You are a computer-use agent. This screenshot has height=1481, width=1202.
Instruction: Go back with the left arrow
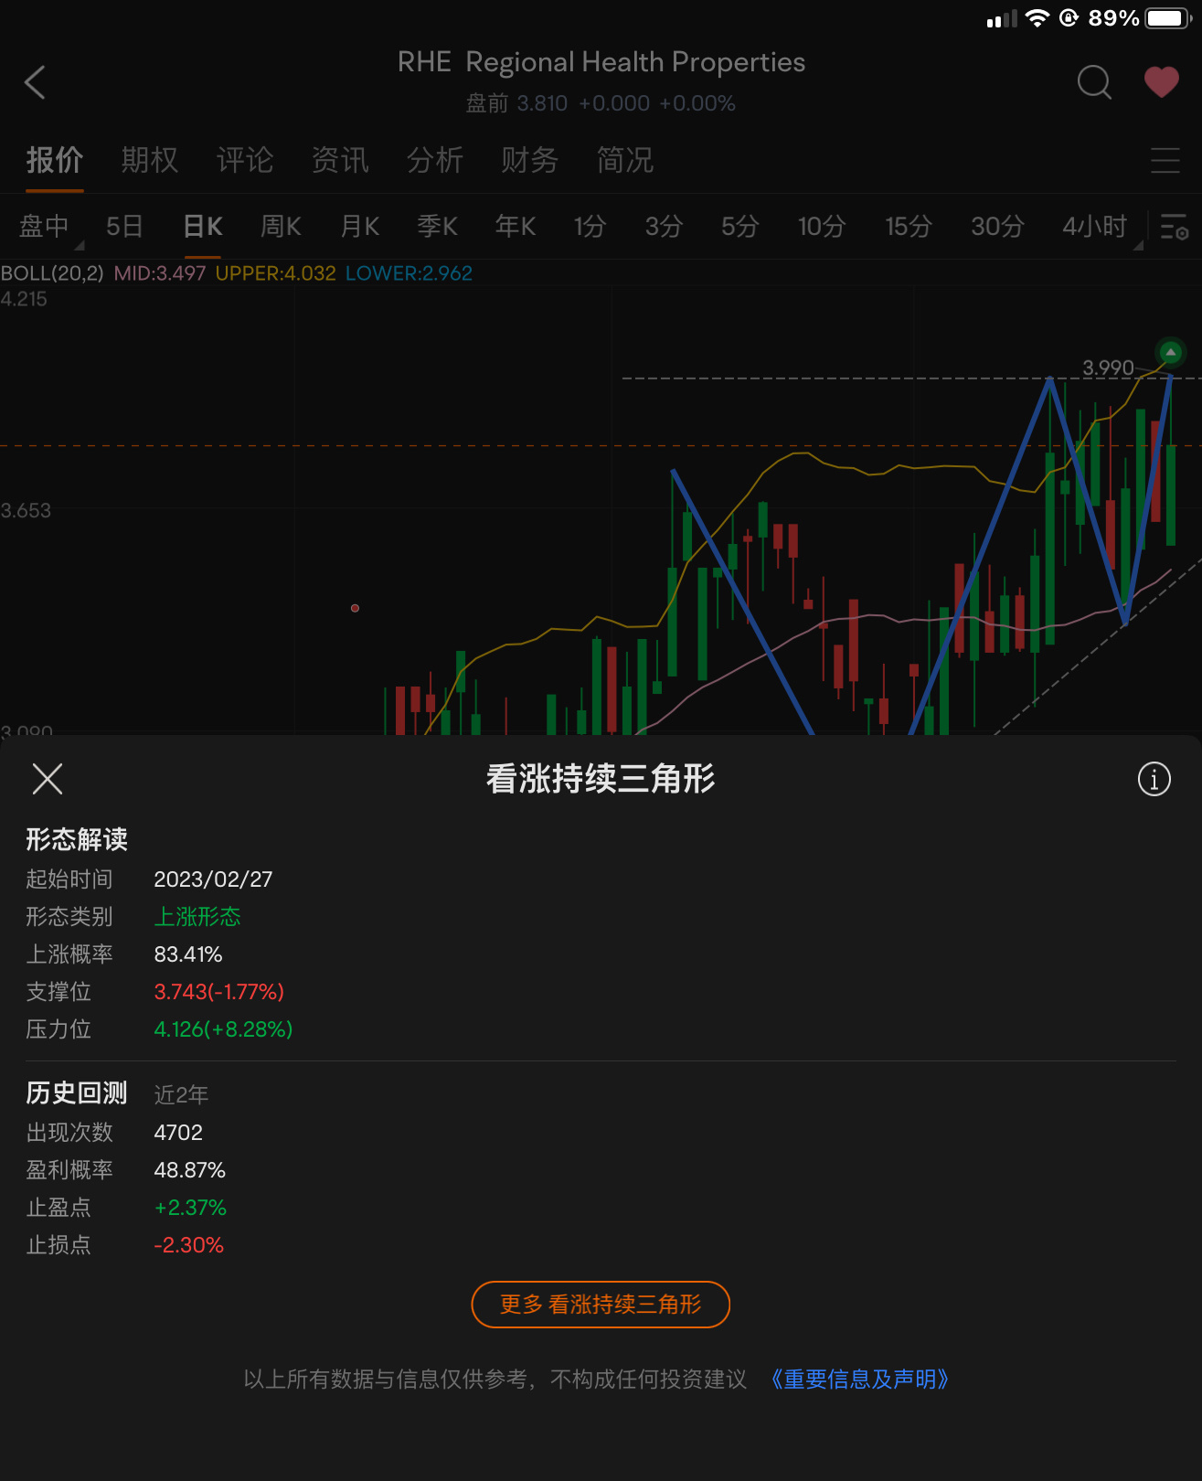coord(35,82)
